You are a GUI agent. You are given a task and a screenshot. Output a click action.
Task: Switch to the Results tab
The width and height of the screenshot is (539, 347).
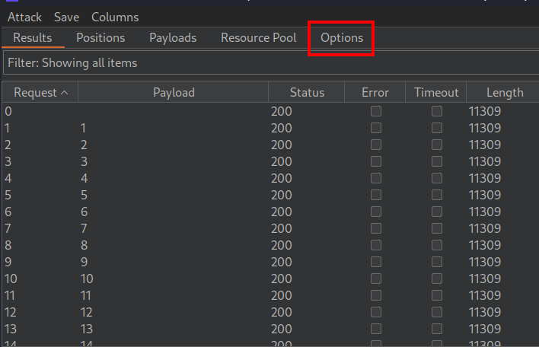33,37
